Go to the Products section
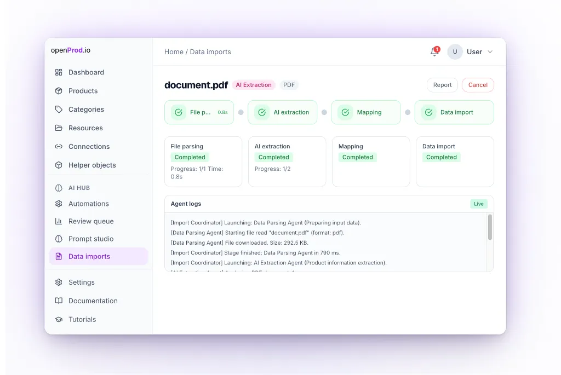Viewport: 561px width, 375px height. [x=99, y=91]
